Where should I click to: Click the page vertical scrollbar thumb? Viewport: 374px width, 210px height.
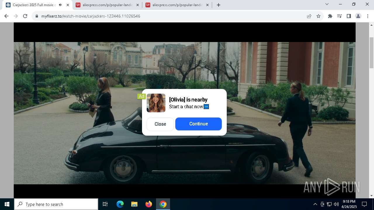[x=372, y=53]
